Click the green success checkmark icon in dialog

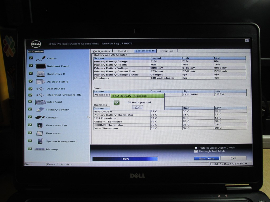[x=117, y=103]
